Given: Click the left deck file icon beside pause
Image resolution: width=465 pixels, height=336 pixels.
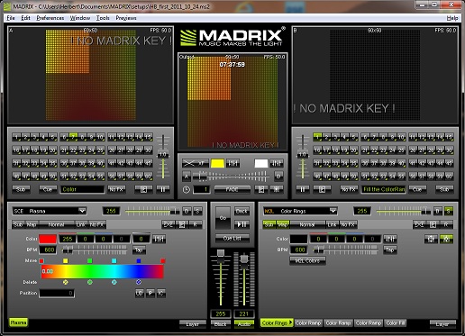Looking at the screenshot, I should coord(143,189).
